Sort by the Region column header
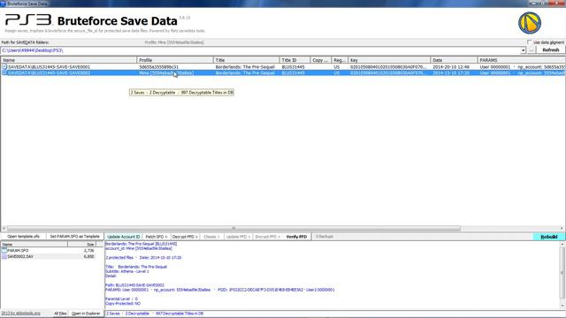Image resolution: width=566 pixels, height=318 pixels. pyautogui.click(x=340, y=60)
